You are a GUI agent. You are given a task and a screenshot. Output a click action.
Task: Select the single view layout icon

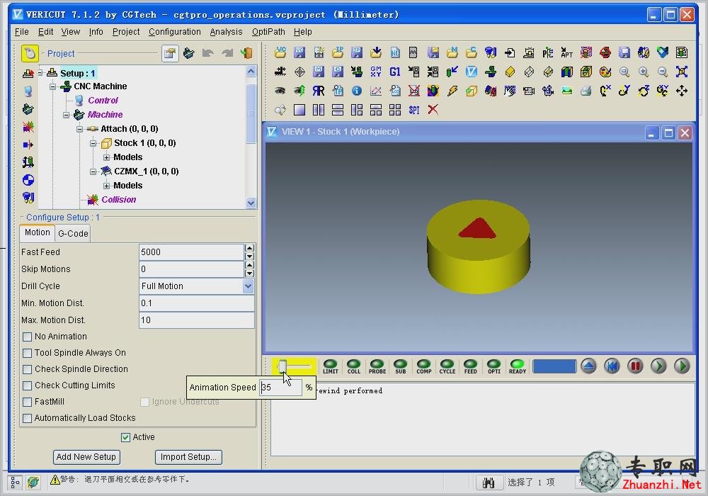coord(299,110)
